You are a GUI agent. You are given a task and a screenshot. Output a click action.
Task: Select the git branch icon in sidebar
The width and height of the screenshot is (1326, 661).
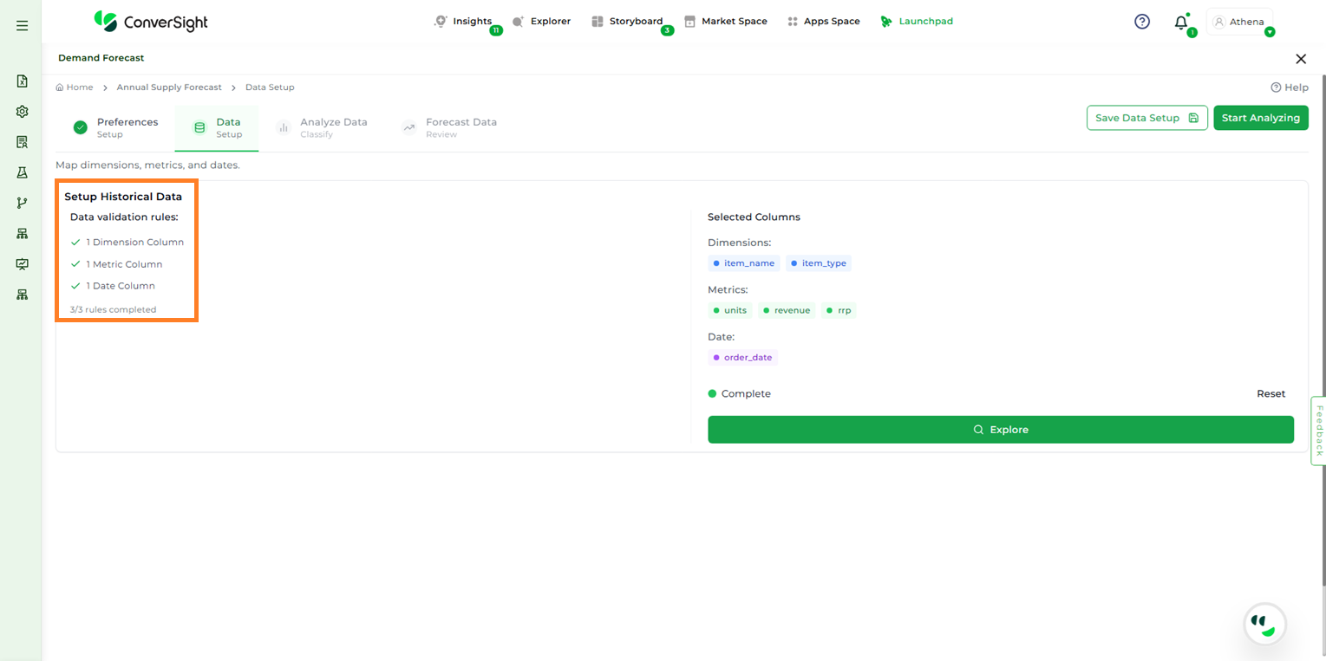click(x=23, y=203)
